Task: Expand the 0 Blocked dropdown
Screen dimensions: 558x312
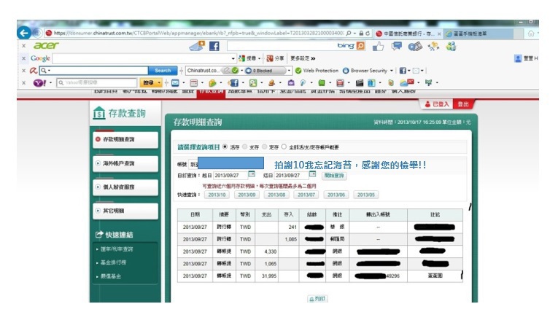Action: [x=290, y=71]
